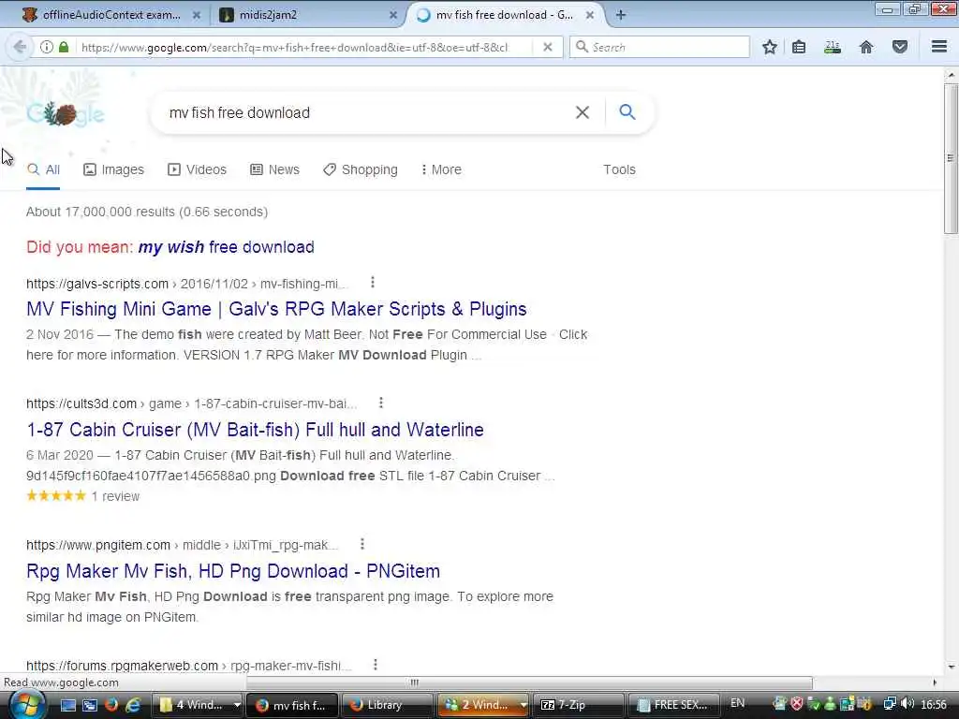Clear the Google search box text
The image size is (959, 719).
pos(583,112)
